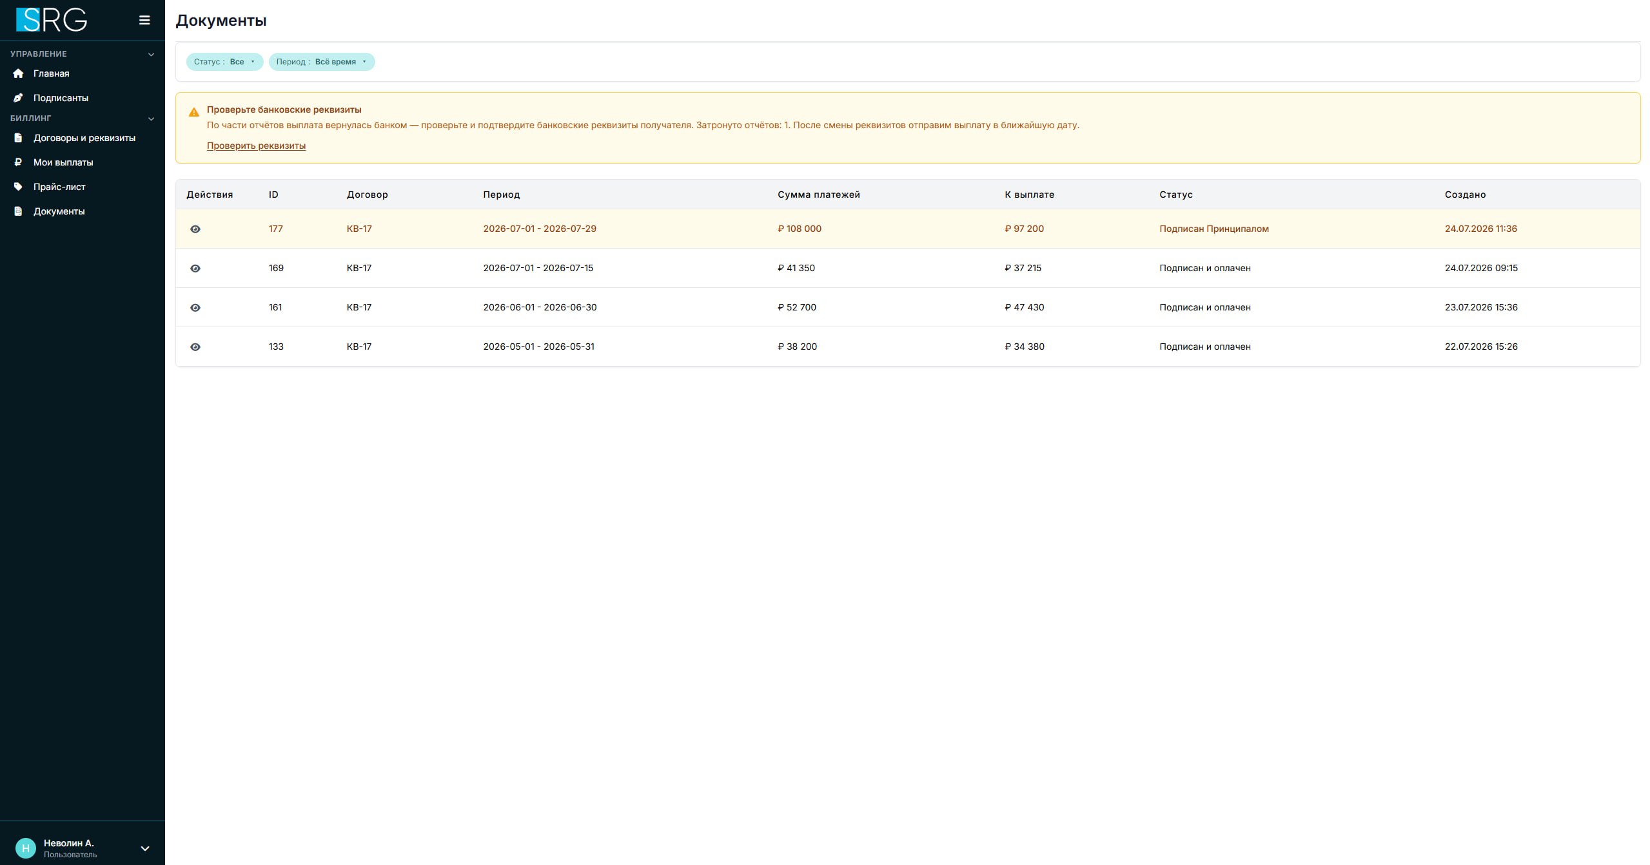Click the К выплате column header
This screenshot has width=1650, height=865.
(1029, 195)
